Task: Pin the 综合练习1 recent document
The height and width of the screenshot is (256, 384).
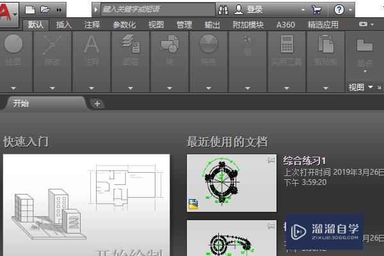Action: [x=271, y=160]
